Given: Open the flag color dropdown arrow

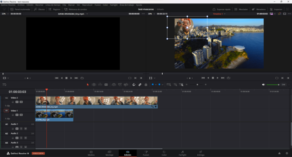Looking at the screenshot, I should (156, 85).
